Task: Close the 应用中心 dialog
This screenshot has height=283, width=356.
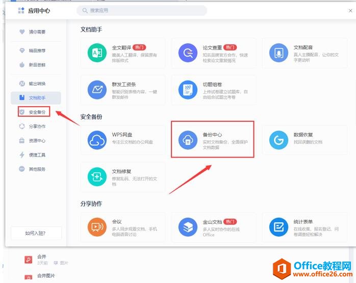Action: (350, 11)
